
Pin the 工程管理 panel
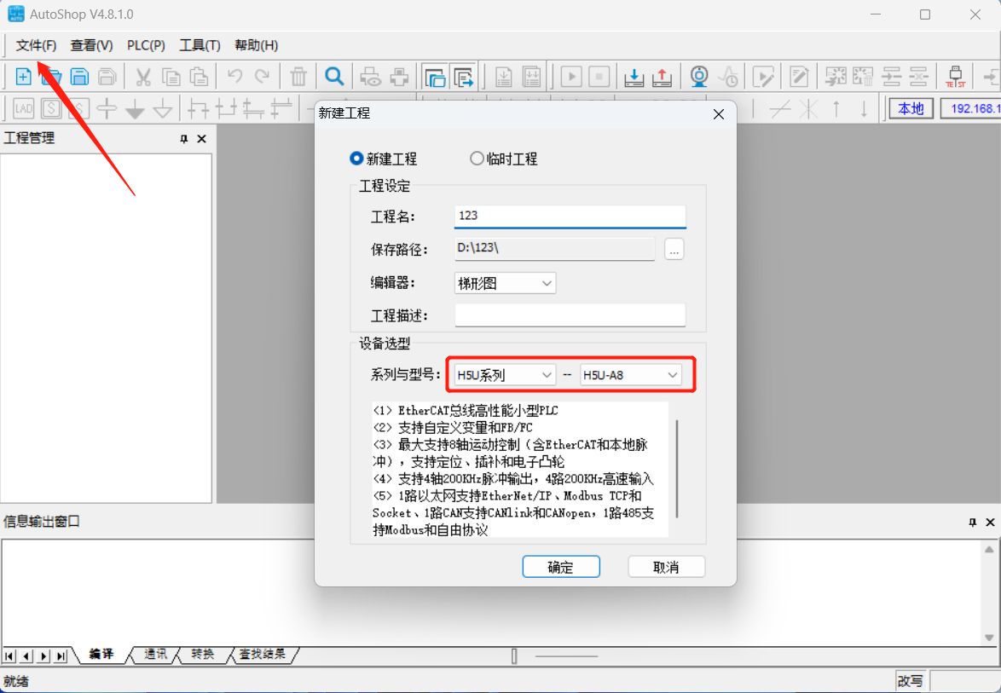(183, 139)
